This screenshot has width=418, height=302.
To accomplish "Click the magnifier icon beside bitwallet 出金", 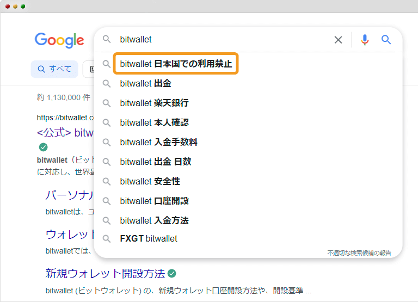I will click(107, 83).
